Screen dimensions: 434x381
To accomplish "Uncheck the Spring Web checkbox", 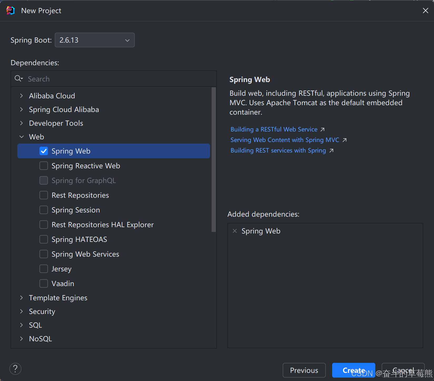I will [x=44, y=151].
